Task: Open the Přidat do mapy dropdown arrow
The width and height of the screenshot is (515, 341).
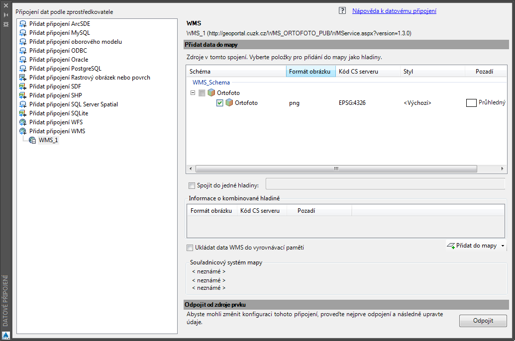Action: (503, 246)
